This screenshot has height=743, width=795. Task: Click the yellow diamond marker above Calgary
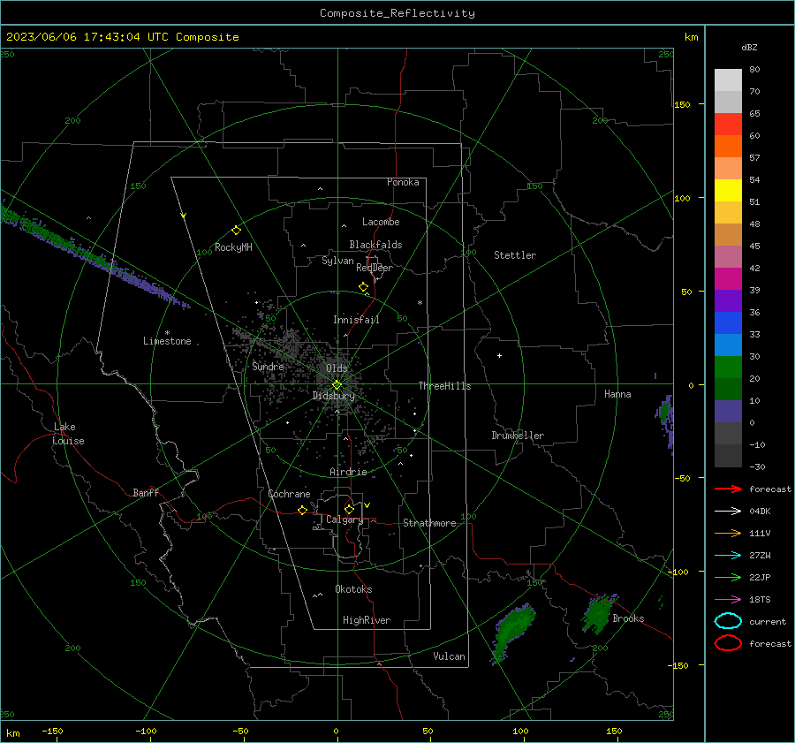click(x=349, y=509)
